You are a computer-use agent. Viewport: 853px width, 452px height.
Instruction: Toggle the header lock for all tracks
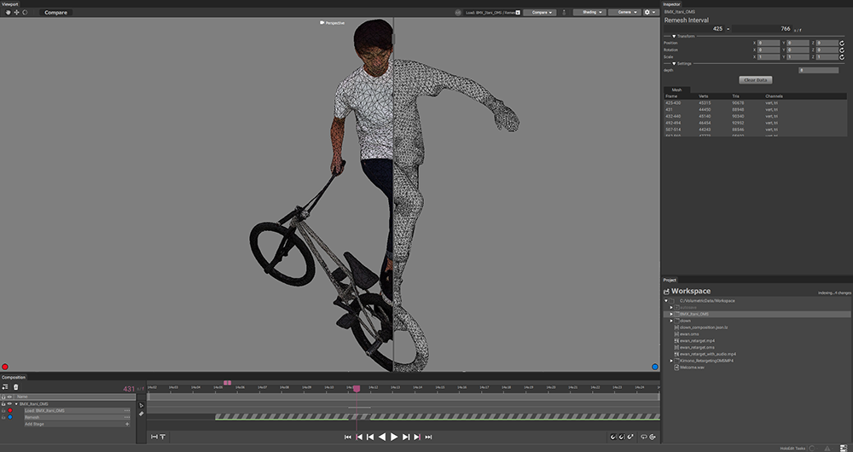[3, 397]
